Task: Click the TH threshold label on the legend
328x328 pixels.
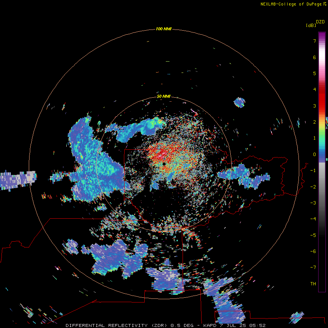Action: 313,284
